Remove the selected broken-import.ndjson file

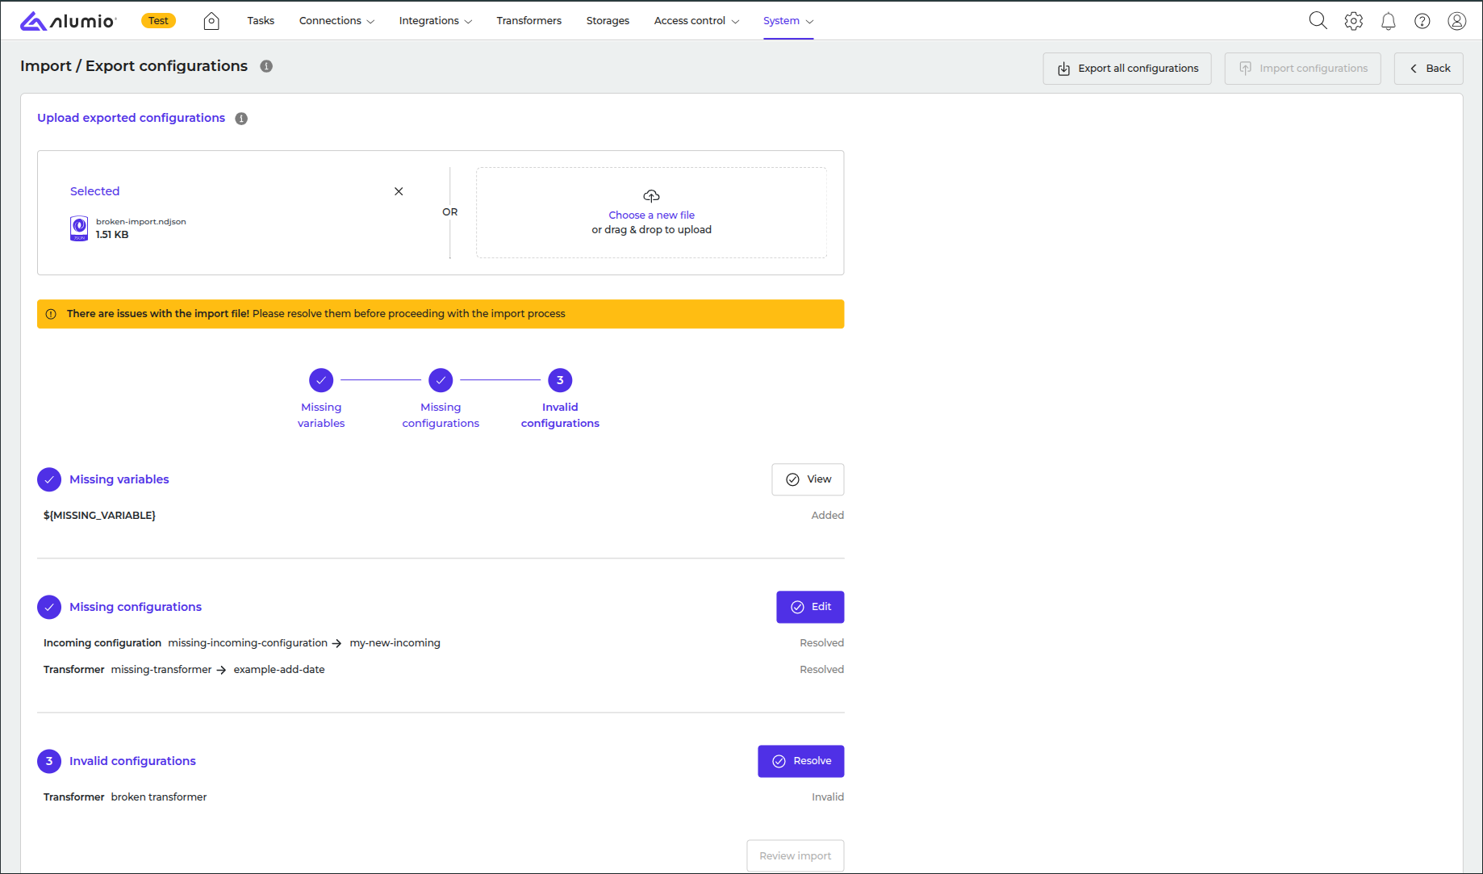399,191
